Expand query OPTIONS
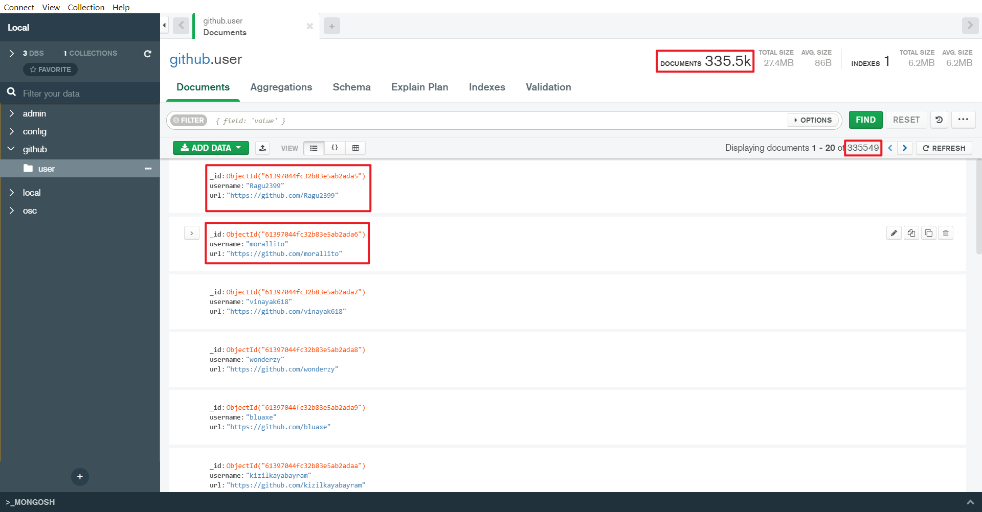The image size is (982, 512). (x=813, y=120)
